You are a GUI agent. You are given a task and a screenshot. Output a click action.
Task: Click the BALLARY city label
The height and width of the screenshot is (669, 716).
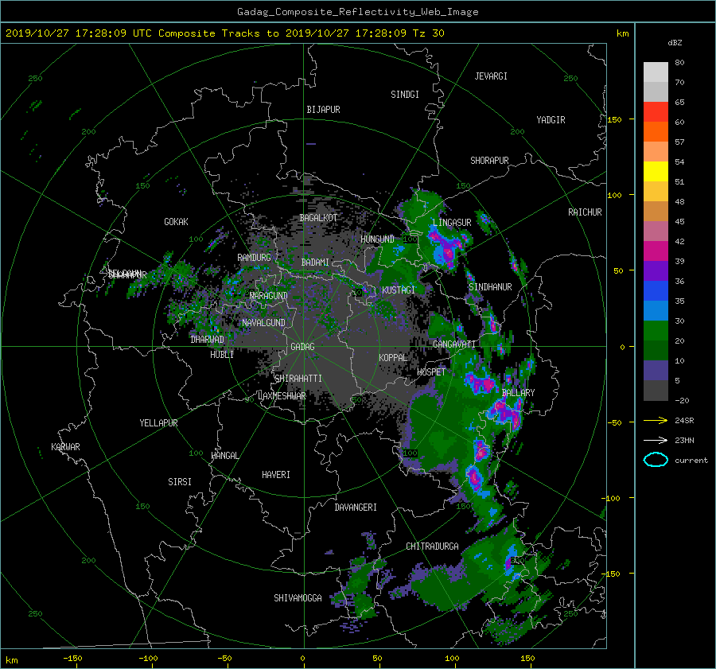[x=518, y=393]
